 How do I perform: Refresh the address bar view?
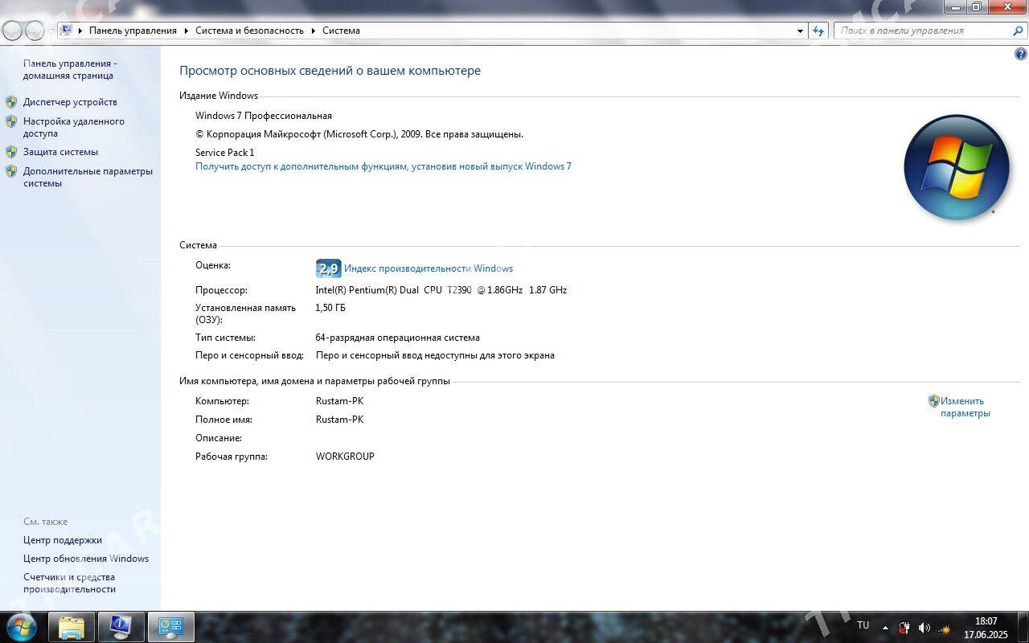click(x=818, y=31)
